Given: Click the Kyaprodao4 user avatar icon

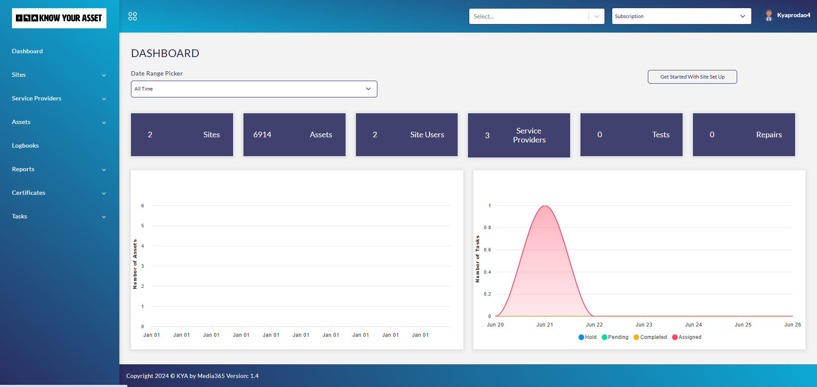Looking at the screenshot, I should click(768, 15).
